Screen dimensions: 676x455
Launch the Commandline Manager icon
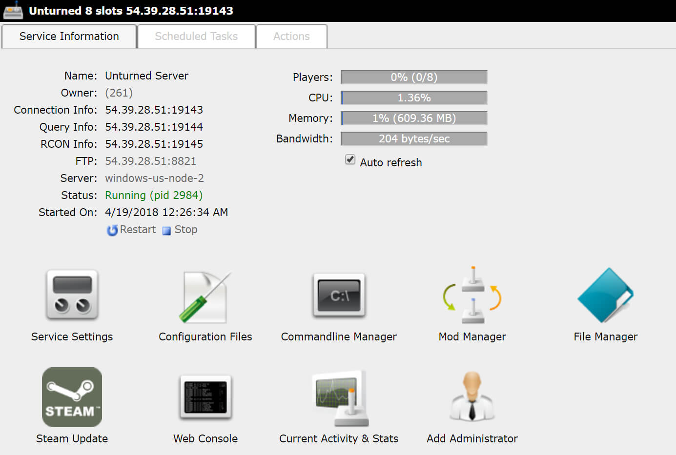(x=339, y=296)
